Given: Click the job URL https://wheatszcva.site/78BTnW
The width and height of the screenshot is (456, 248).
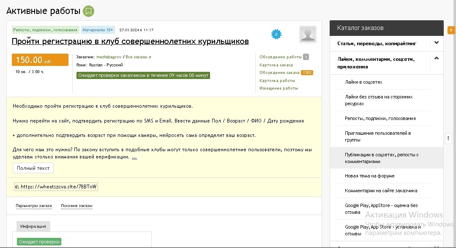Looking at the screenshot, I should [59, 186].
